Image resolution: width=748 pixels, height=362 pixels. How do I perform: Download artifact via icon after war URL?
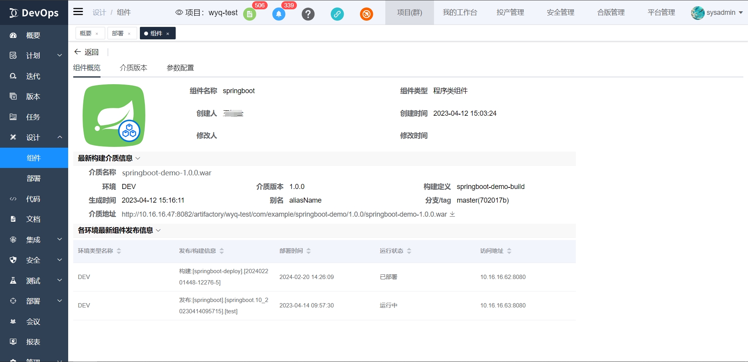click(x=452, y=214)
